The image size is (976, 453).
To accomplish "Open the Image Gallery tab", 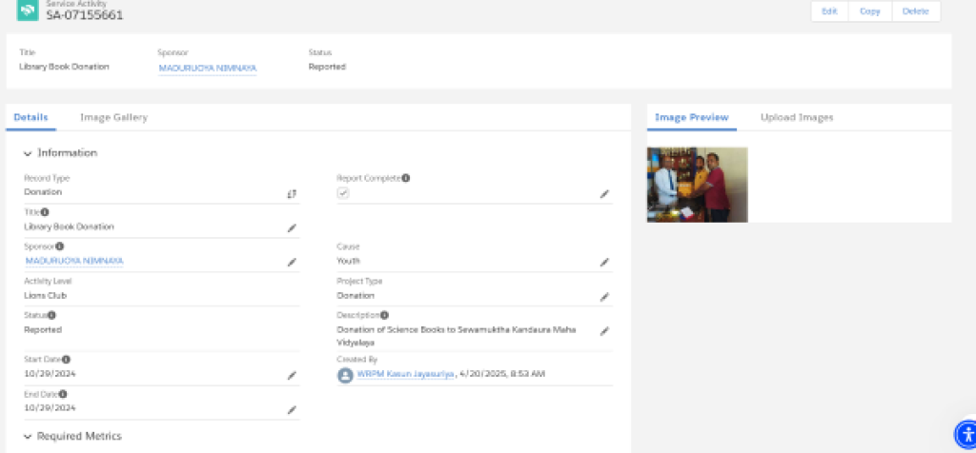I will (x=114, y=117).
